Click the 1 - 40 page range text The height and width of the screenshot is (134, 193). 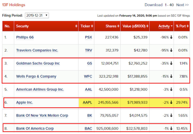click(x=169, y=5)
